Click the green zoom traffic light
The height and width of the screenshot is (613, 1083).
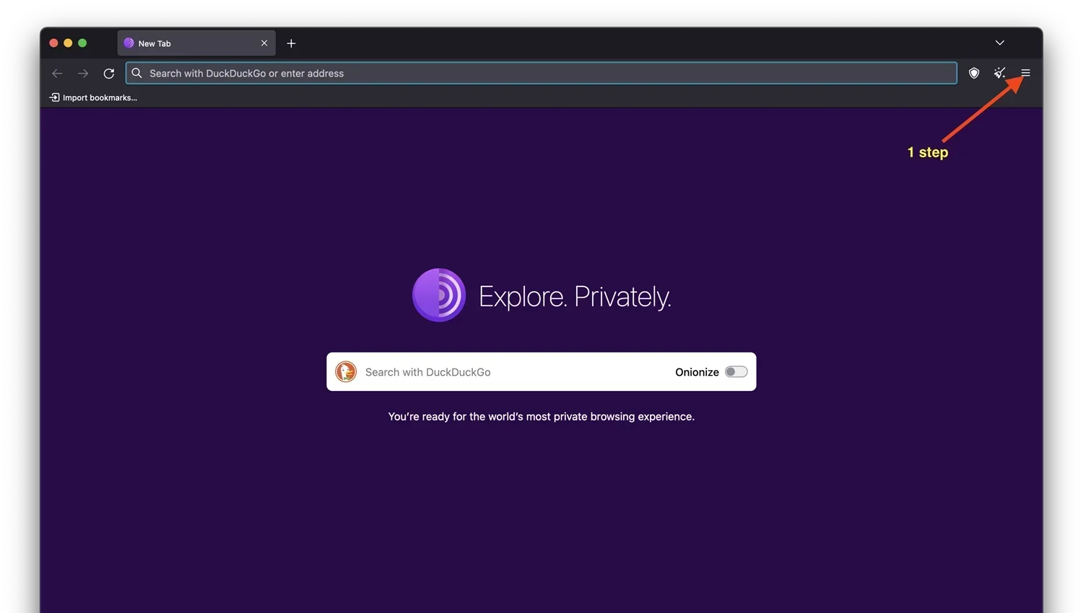coord(82,43)
